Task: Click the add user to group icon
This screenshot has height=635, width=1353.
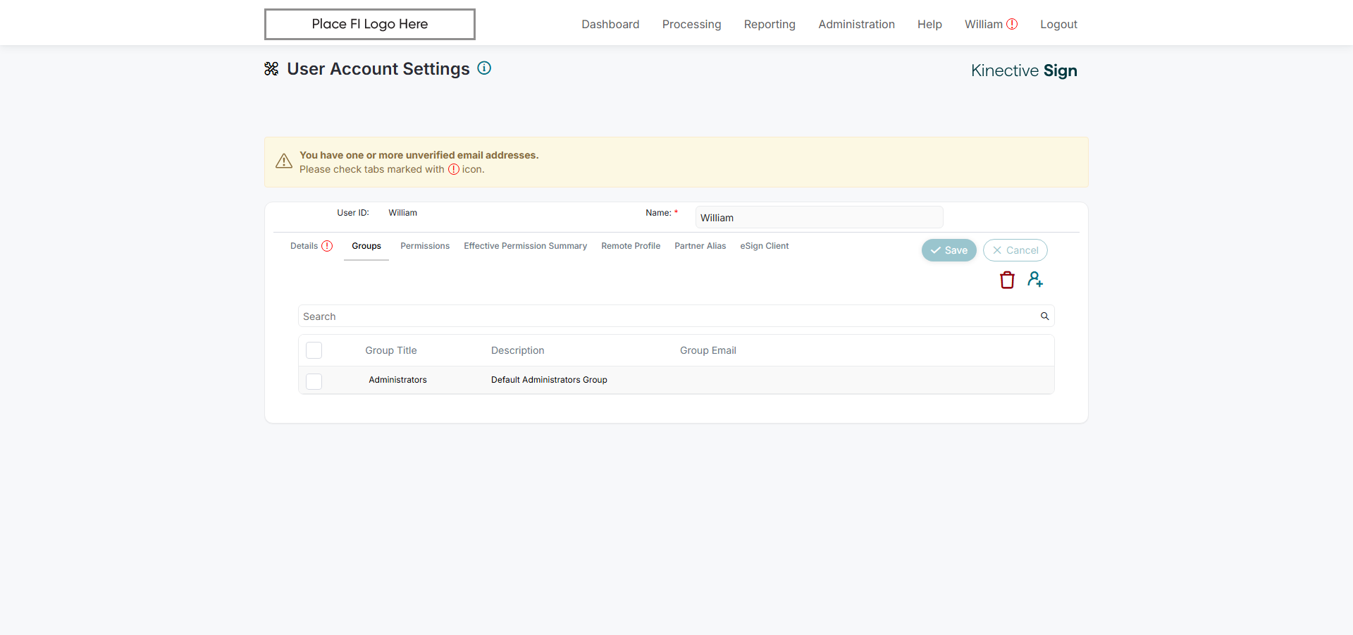Action: (1034, 280)
